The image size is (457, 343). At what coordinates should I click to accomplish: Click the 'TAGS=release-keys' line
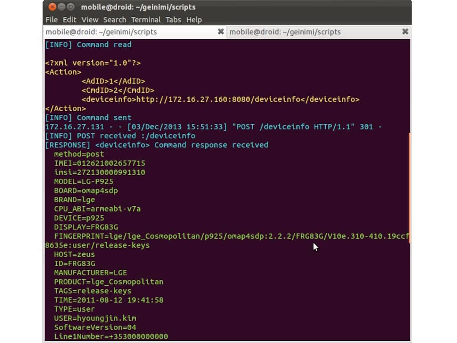tap(93, 291)
